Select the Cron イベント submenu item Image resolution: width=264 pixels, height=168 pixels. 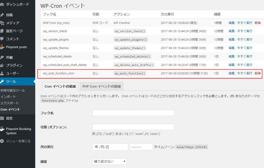click(x=10, y=110)
